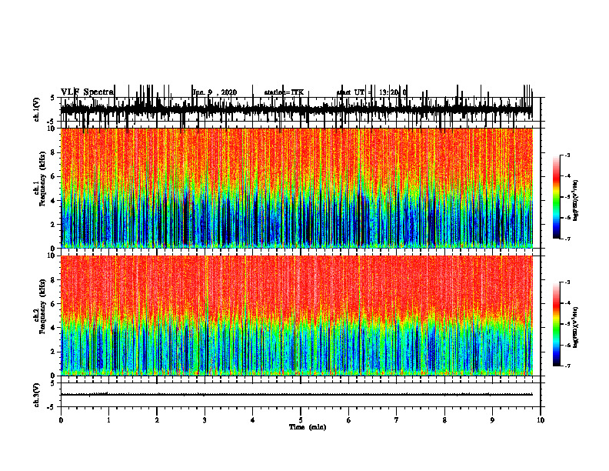
Task: Click the "5" volt tick of ch.1(V) axis
Action: coord(53,98)
